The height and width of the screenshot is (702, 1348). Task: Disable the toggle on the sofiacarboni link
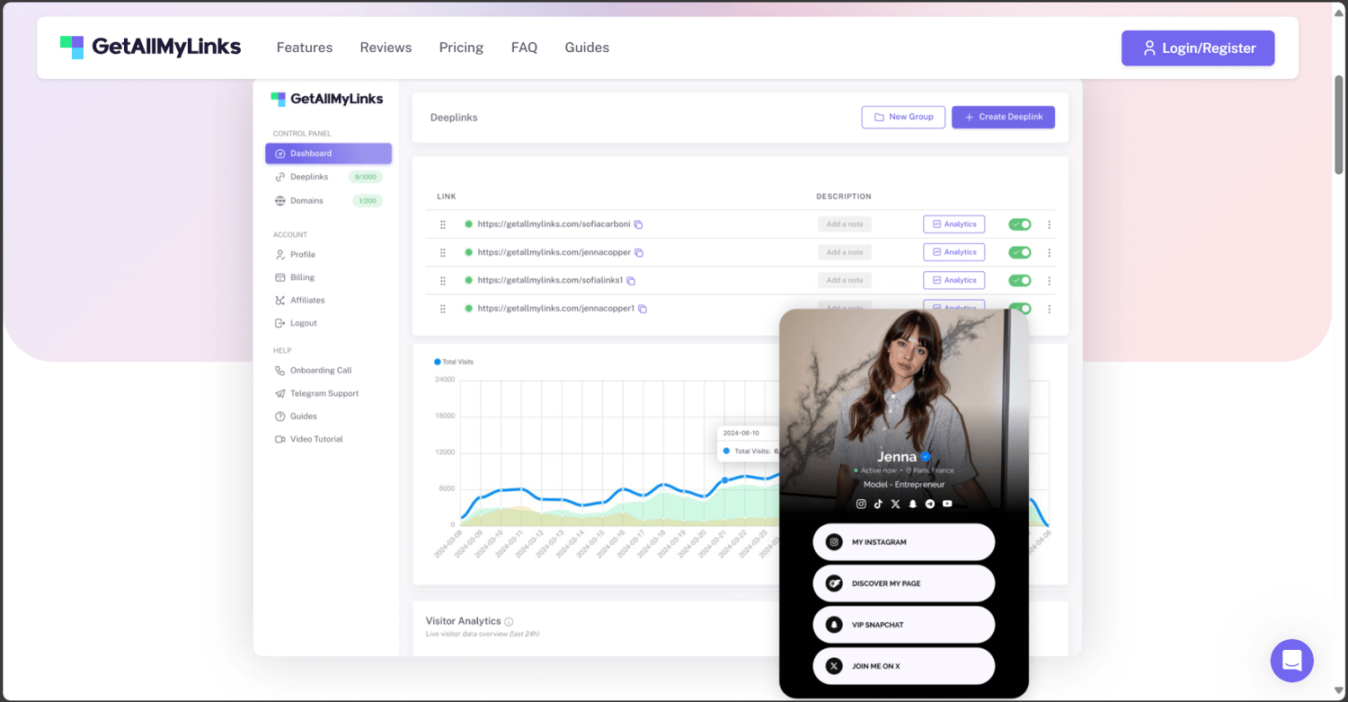pos(1019,224)
